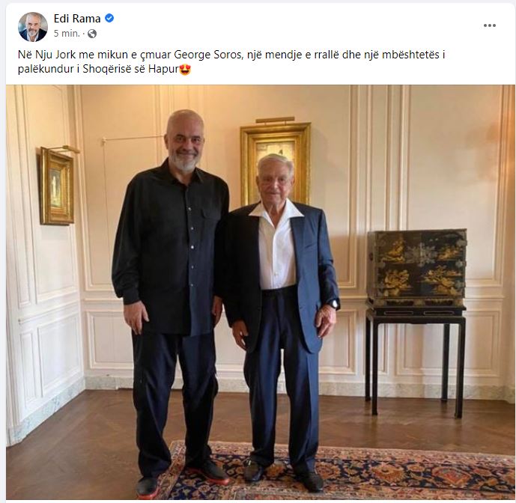Image resolution: width=516 pixels, height=503 pixels.
Task: Click the heart-eyes emoji in caption
Action: (x=185, y=70)
